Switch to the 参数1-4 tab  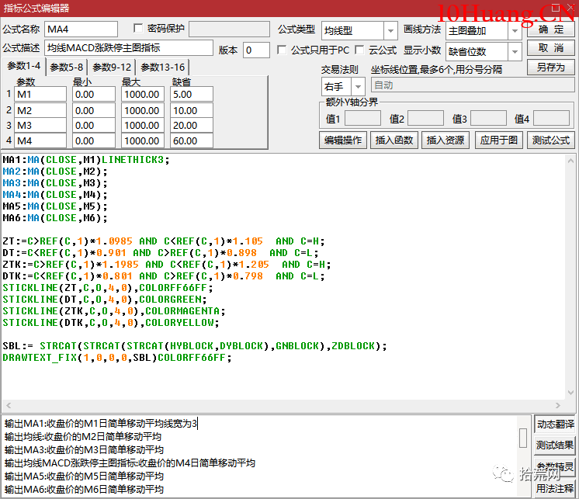(23, 66)
